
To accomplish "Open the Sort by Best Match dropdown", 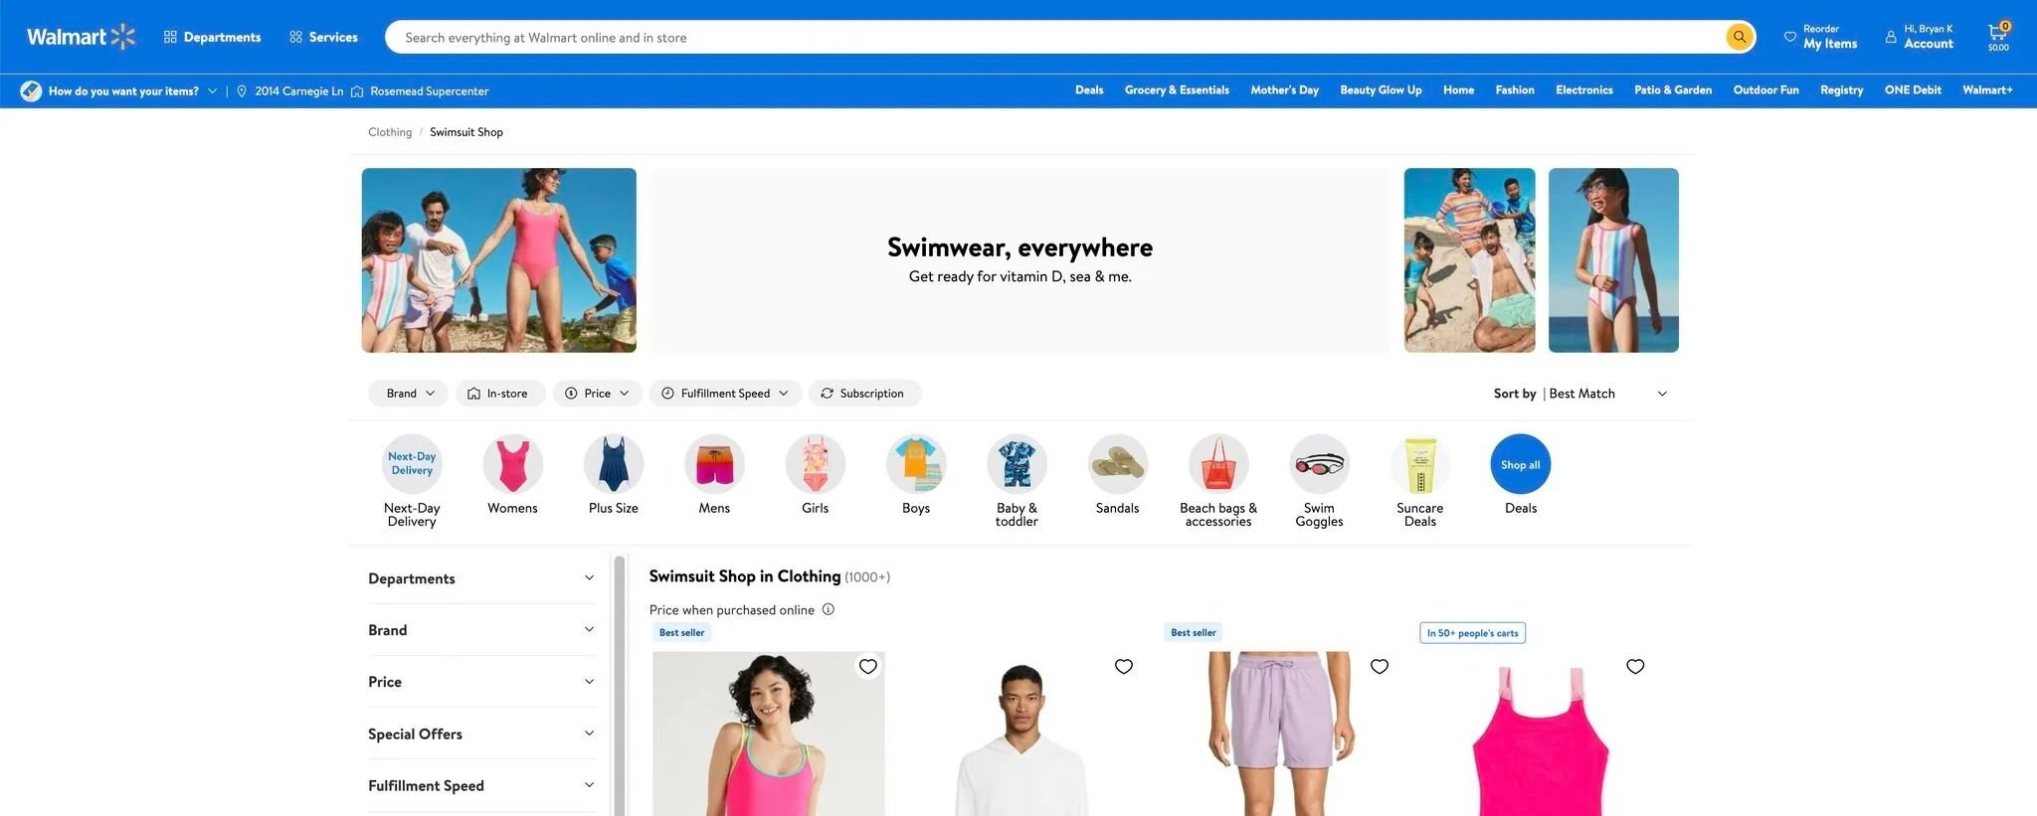I will tap(1581, 394).
